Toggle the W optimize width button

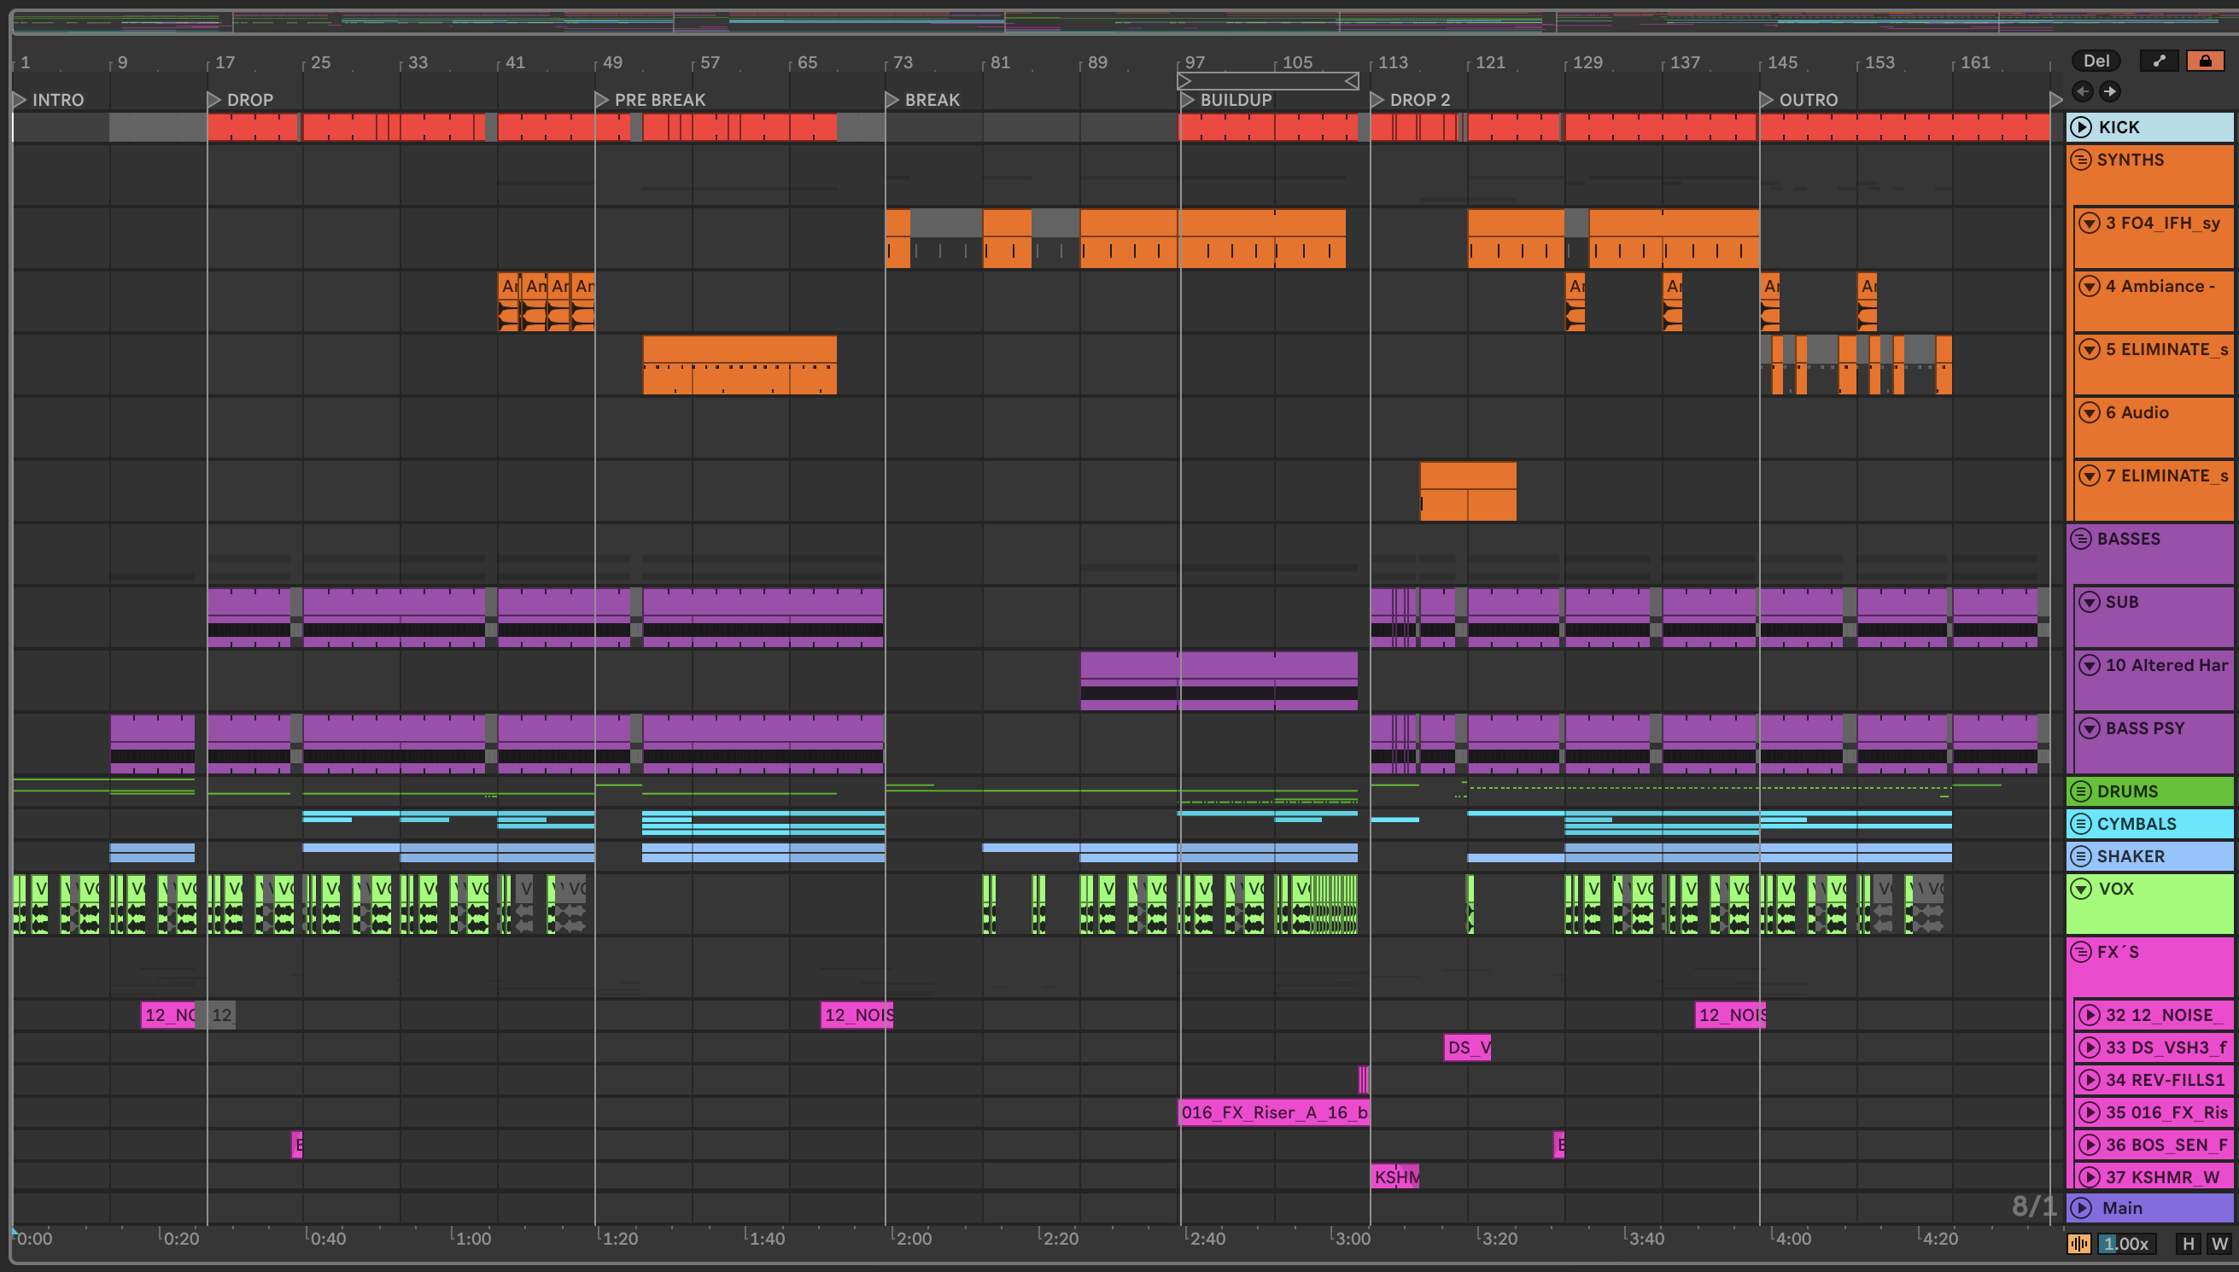[2219, 1243]
